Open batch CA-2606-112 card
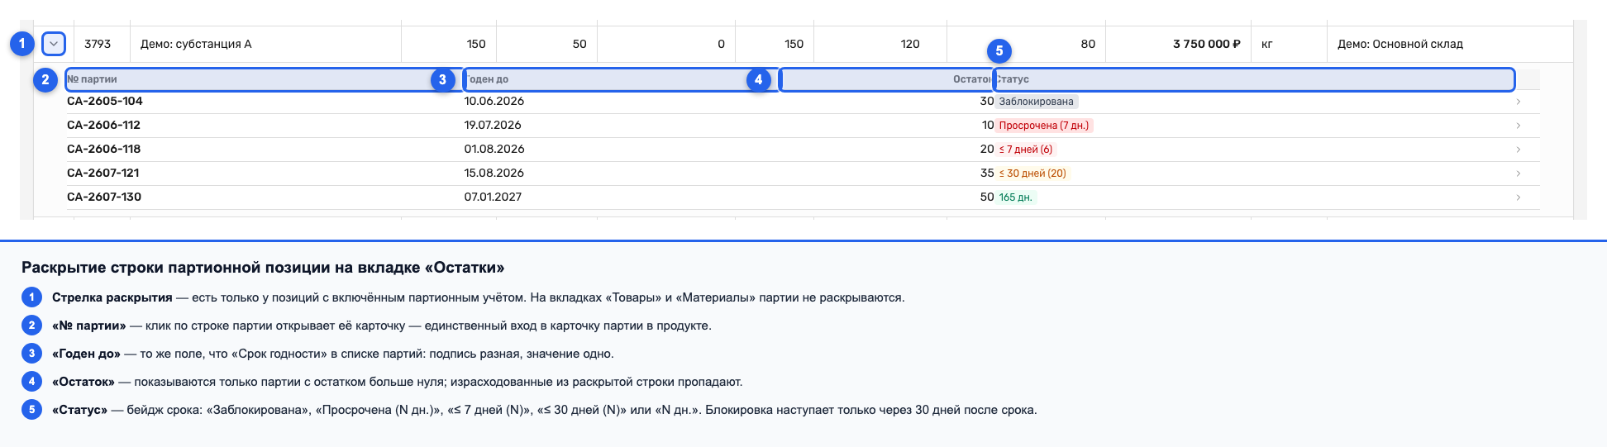The image size is (1607, 447). point(803,126)
